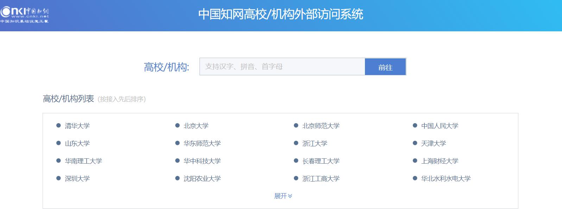The image size is (562, 209).
Task: Choose 华北水利水电大学 in the list
Action: click(x=446, y=178)
